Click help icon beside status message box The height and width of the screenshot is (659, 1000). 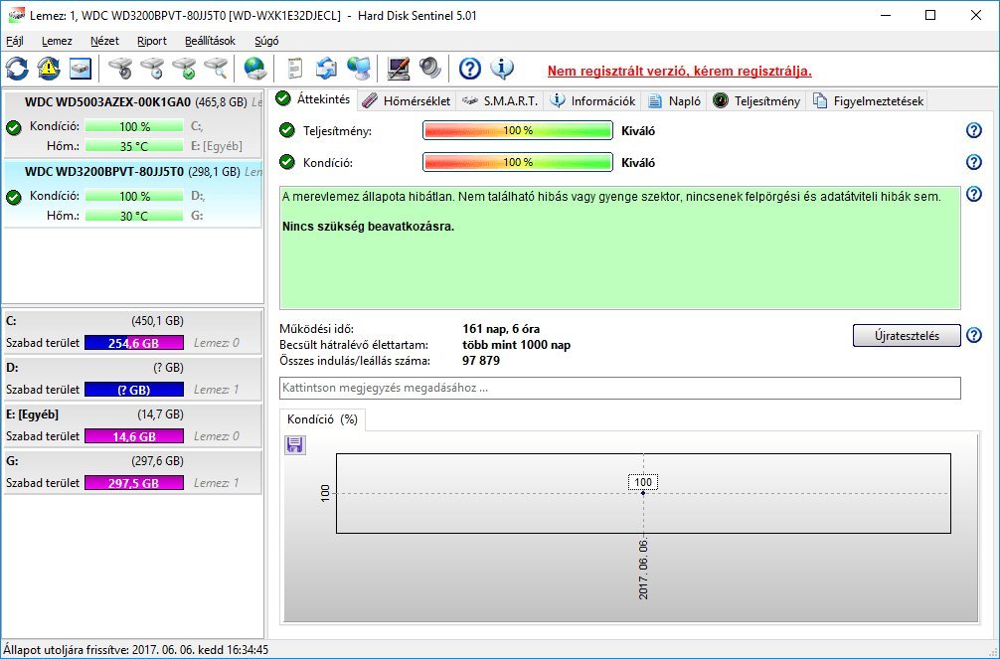click(974, 194)
